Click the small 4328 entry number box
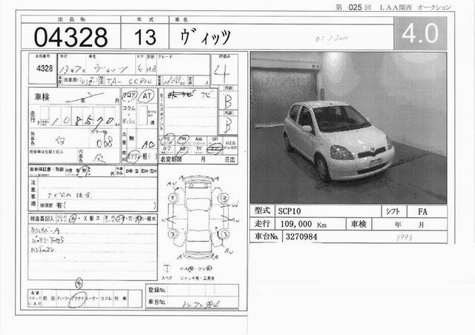The width and height of the screenshot is (475, 335). pos(43,68)
